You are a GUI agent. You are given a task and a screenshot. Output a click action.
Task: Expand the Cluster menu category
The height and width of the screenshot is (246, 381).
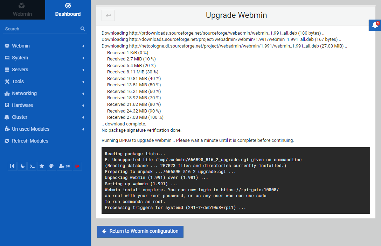coord(45,117)
